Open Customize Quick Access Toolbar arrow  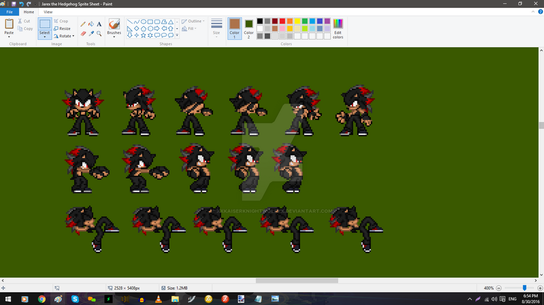[x=35, y=4]
